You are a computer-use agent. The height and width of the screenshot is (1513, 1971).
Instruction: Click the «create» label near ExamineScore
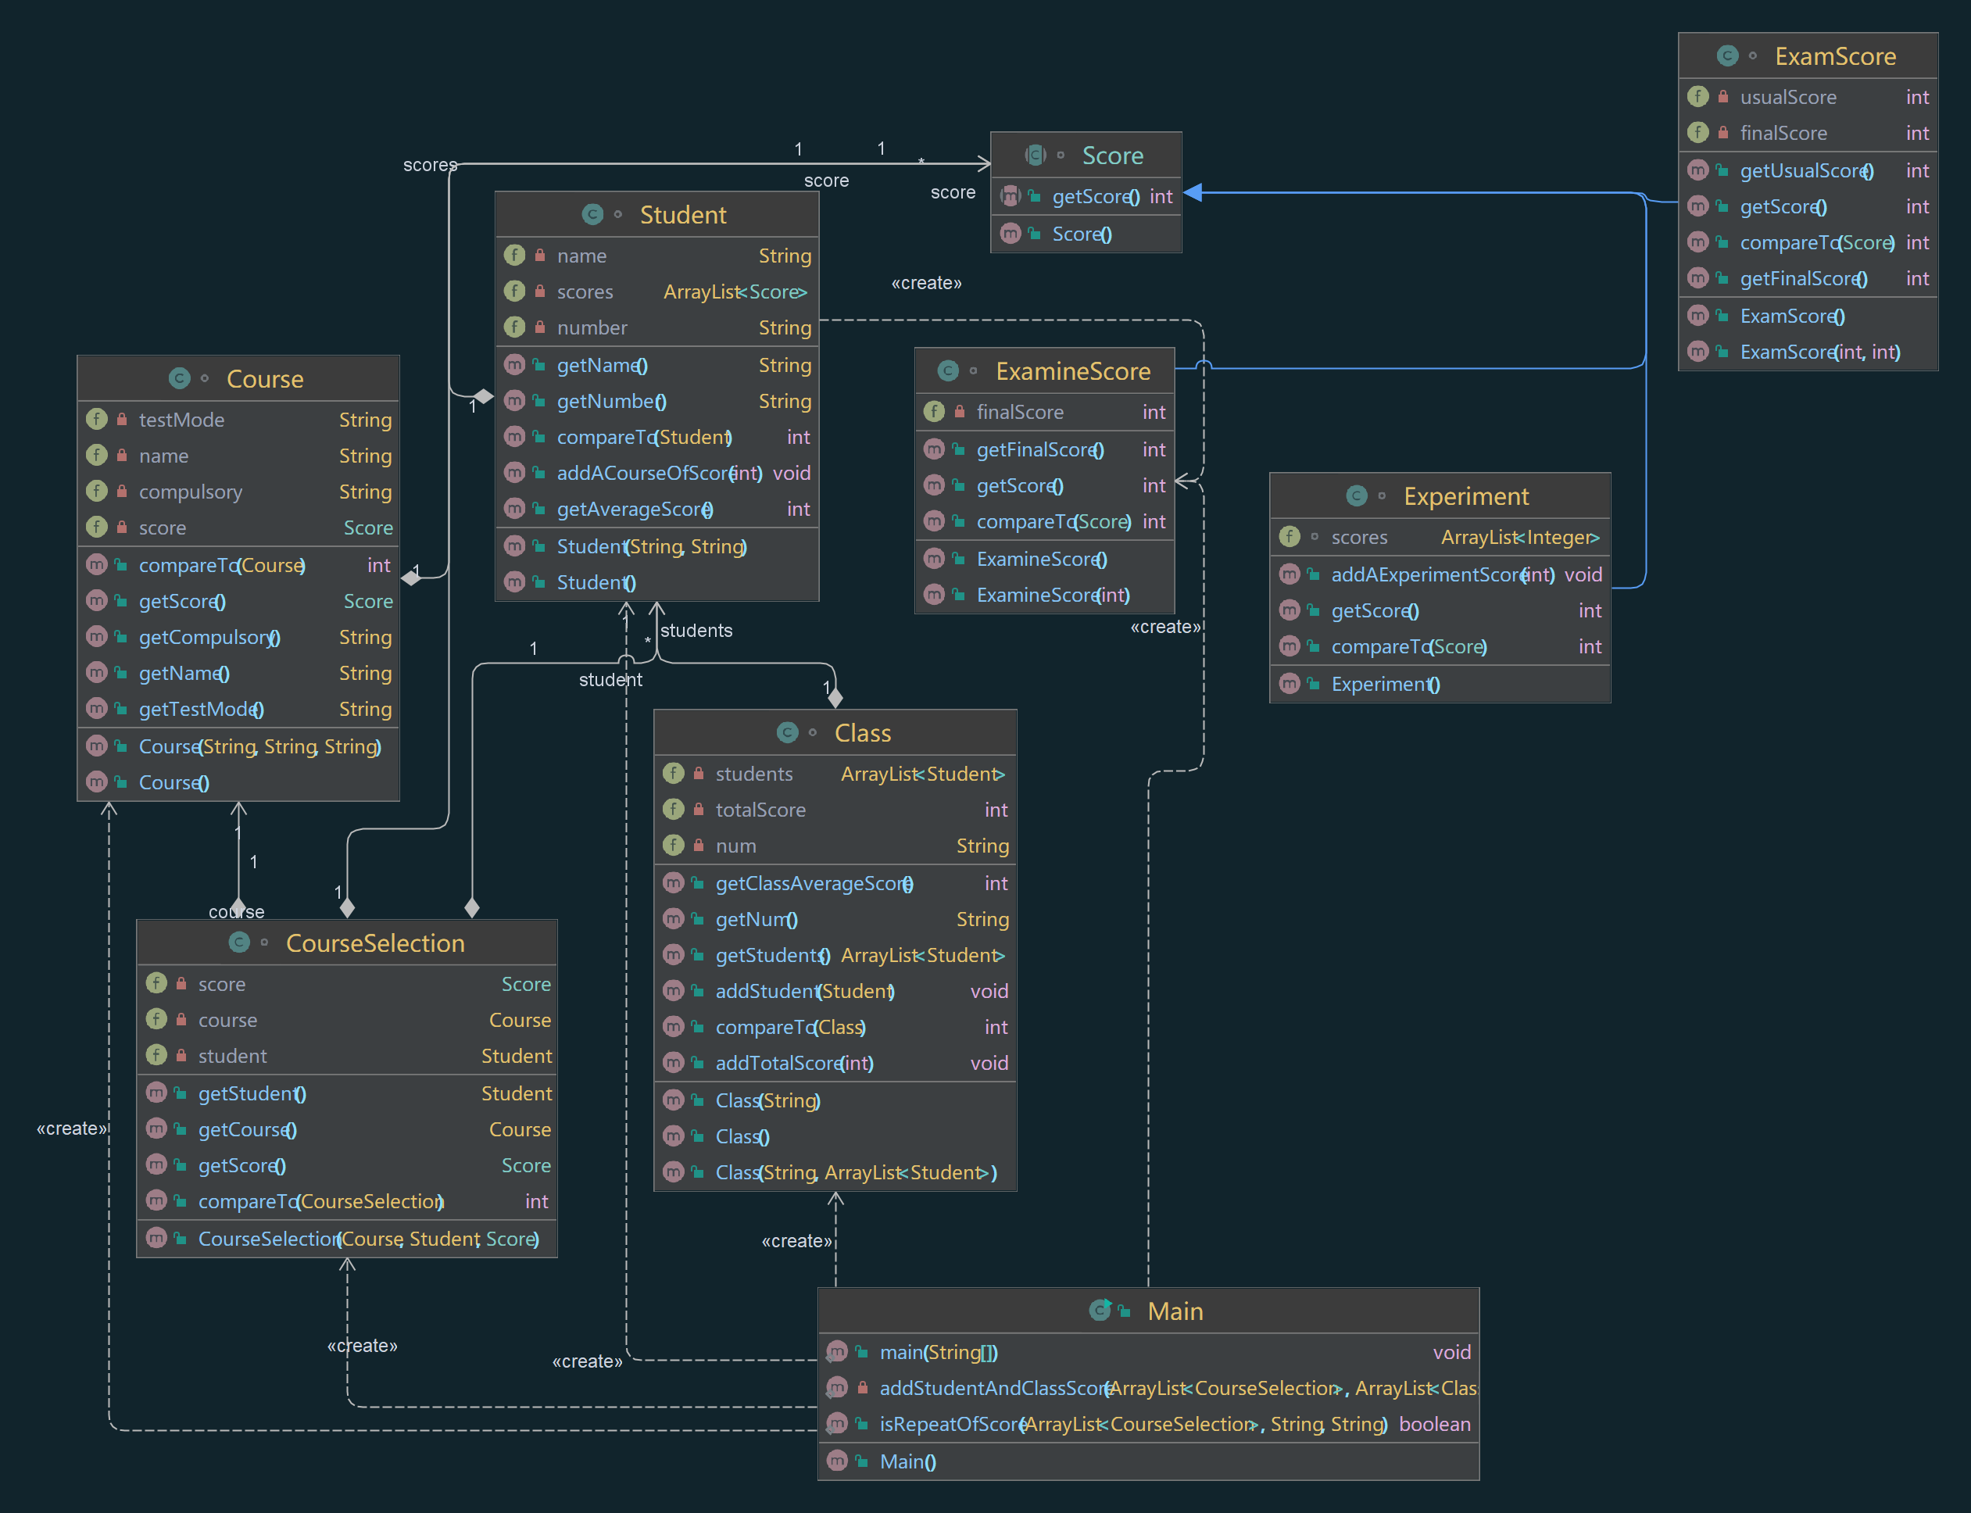click(x=1164, y=627)
